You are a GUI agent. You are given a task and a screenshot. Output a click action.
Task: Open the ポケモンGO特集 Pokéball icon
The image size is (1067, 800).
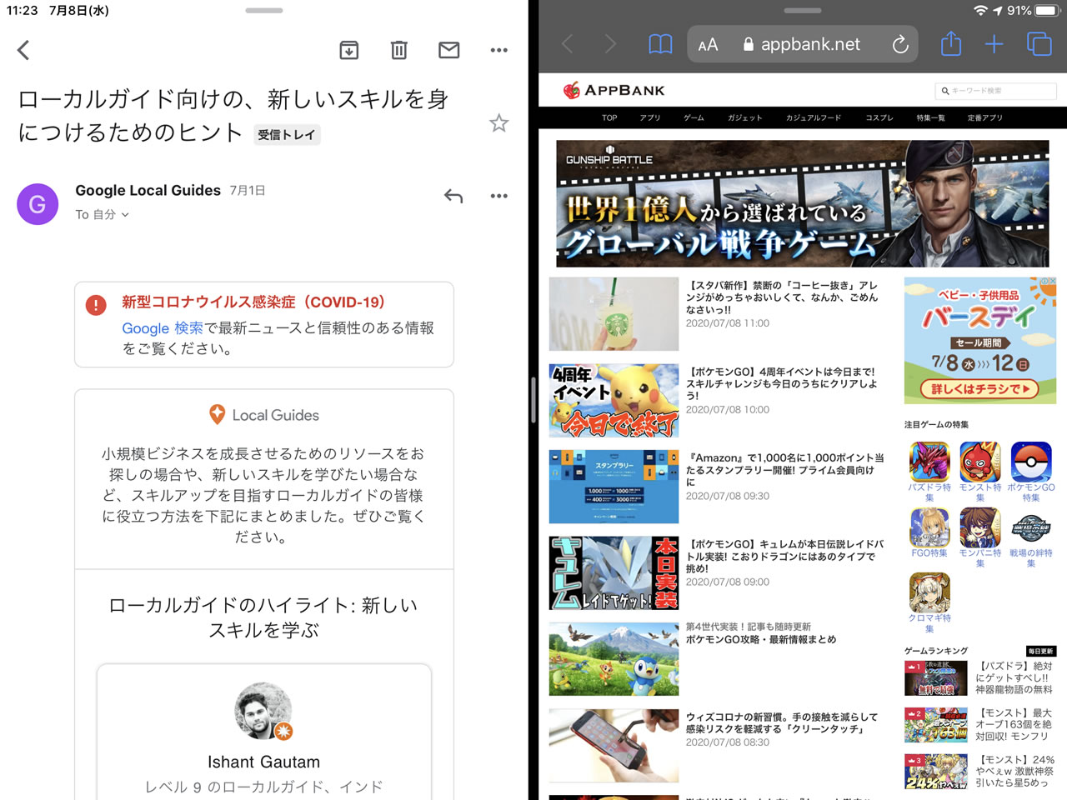coord(1031,462)
